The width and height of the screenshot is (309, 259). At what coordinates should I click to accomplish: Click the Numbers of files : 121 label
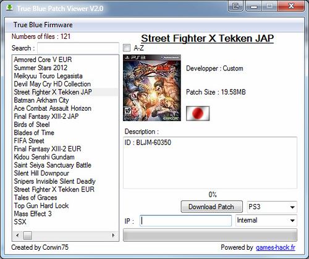41,36
